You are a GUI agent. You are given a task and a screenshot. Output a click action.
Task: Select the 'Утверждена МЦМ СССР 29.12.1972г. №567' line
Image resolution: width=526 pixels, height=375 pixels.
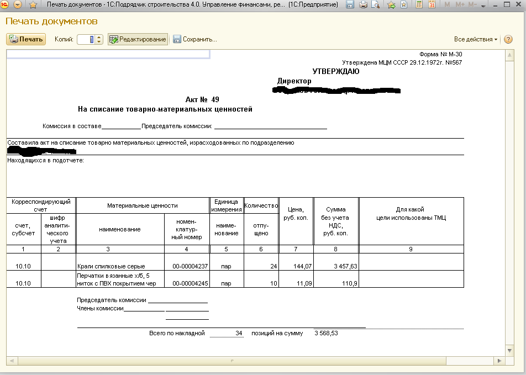point(402,63)
